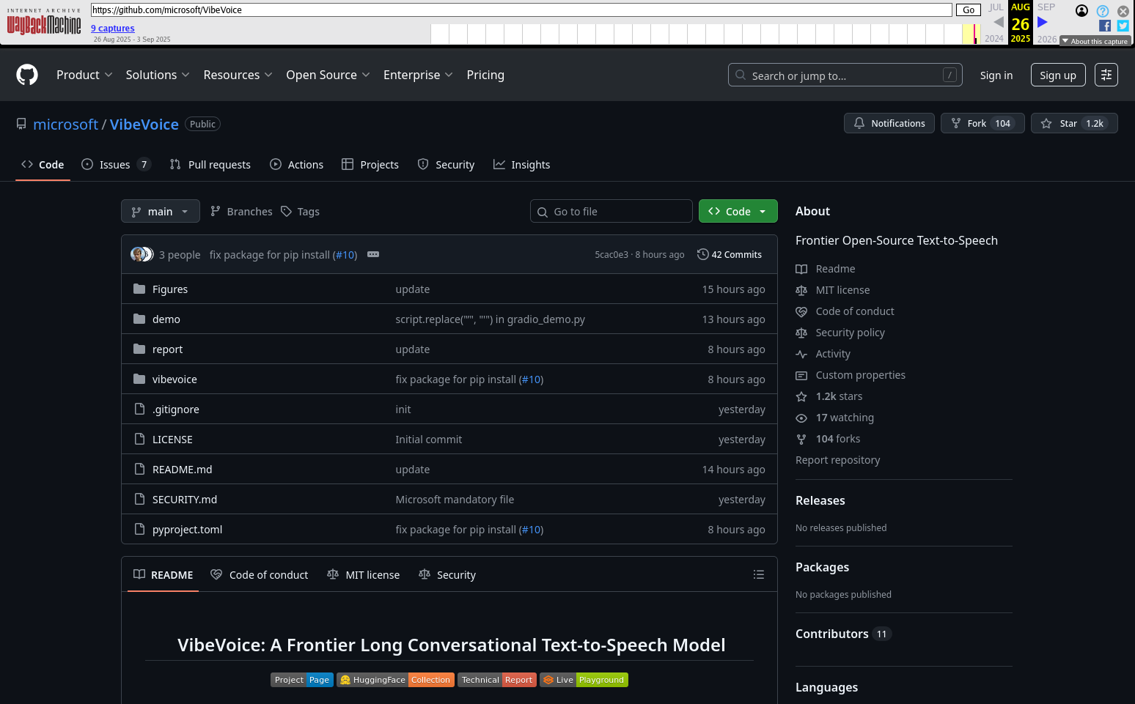Click the pyproject.toml file icon
The height and width of the screenshot is (704, 1135).
(x=139, y=529)
